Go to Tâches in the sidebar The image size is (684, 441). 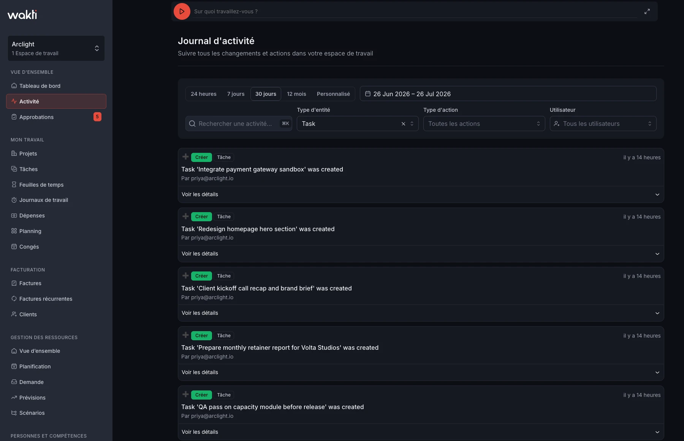56,169
